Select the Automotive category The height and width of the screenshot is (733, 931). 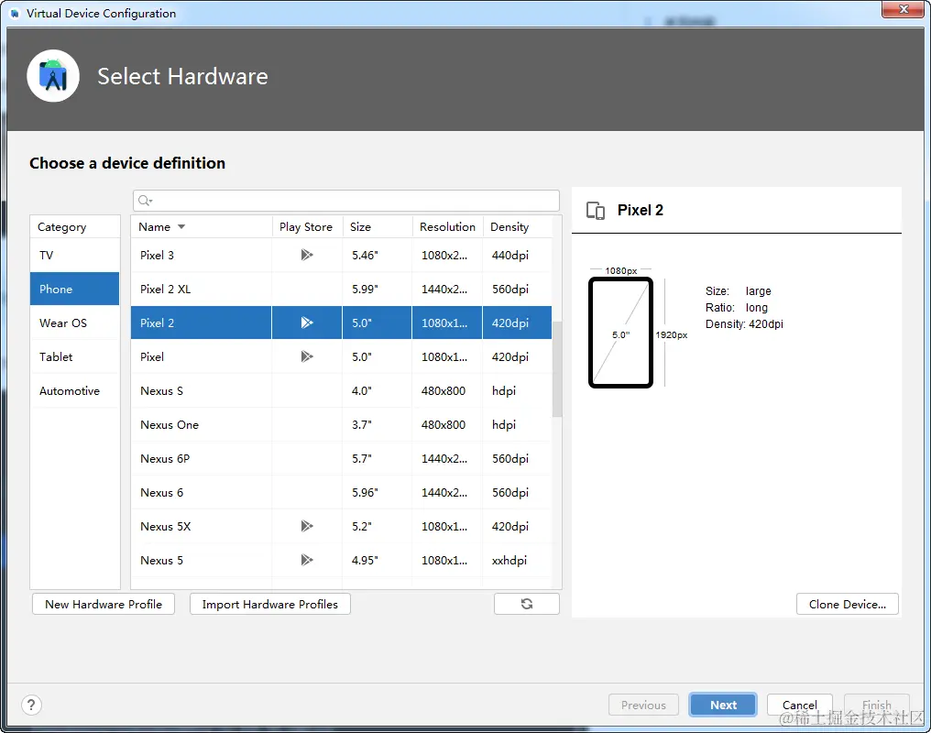(75, 390)
